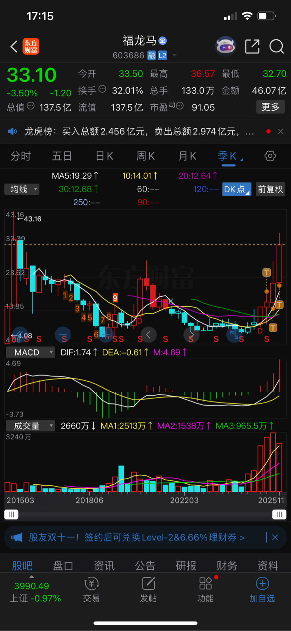This screenshot has width=291, height=631.
Task: Toggle DK点 signal button
Action: pos(237,189)
